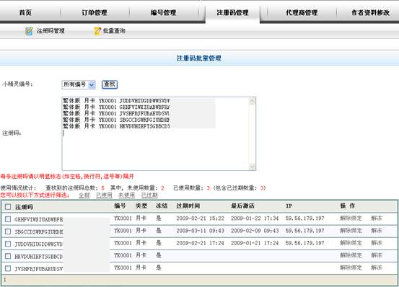The width and height of the screenshot is (399, 287).
Task: Click 解除绑定 for GEHFVIWXIUABWBFH row
Action: [351, 218]
